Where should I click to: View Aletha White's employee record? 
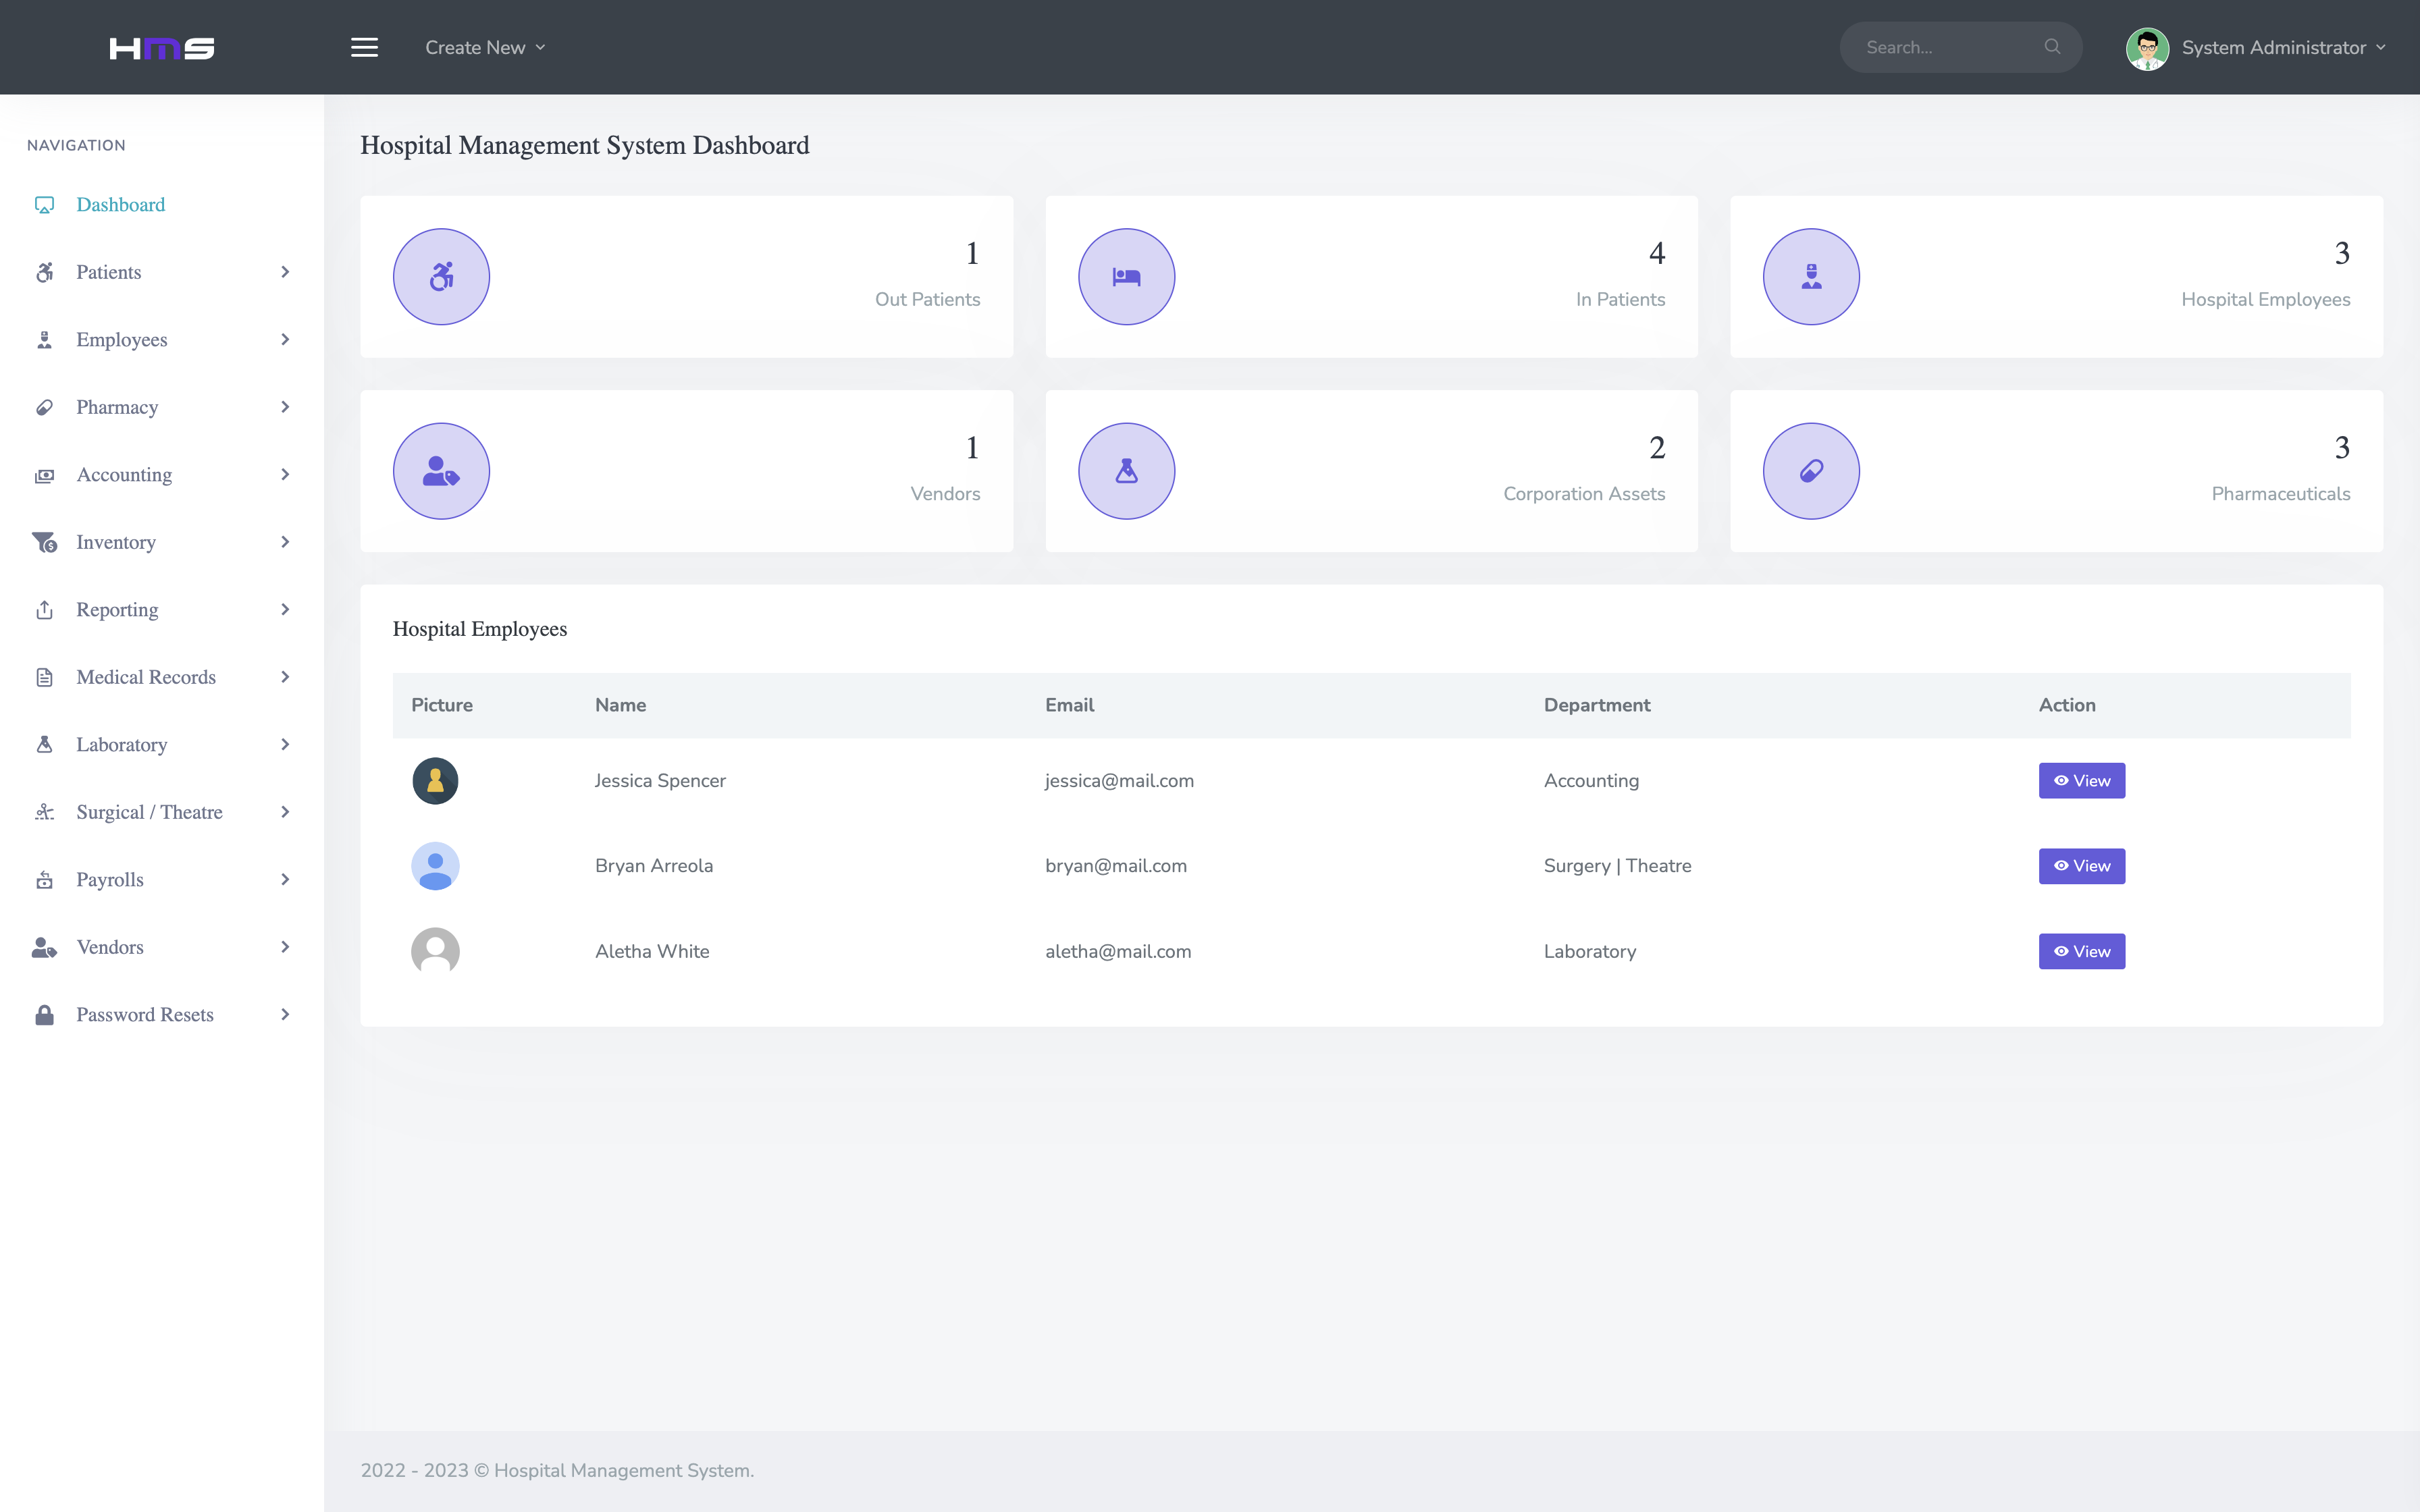[2081, 952]
